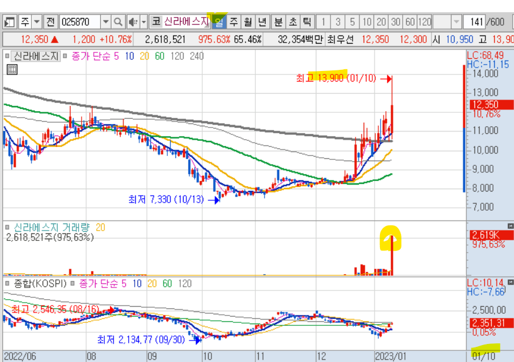Screen dimensions: 514x362
Task: Select the 20 interval button
Action: pyautogui.click(x=381, y=22)
